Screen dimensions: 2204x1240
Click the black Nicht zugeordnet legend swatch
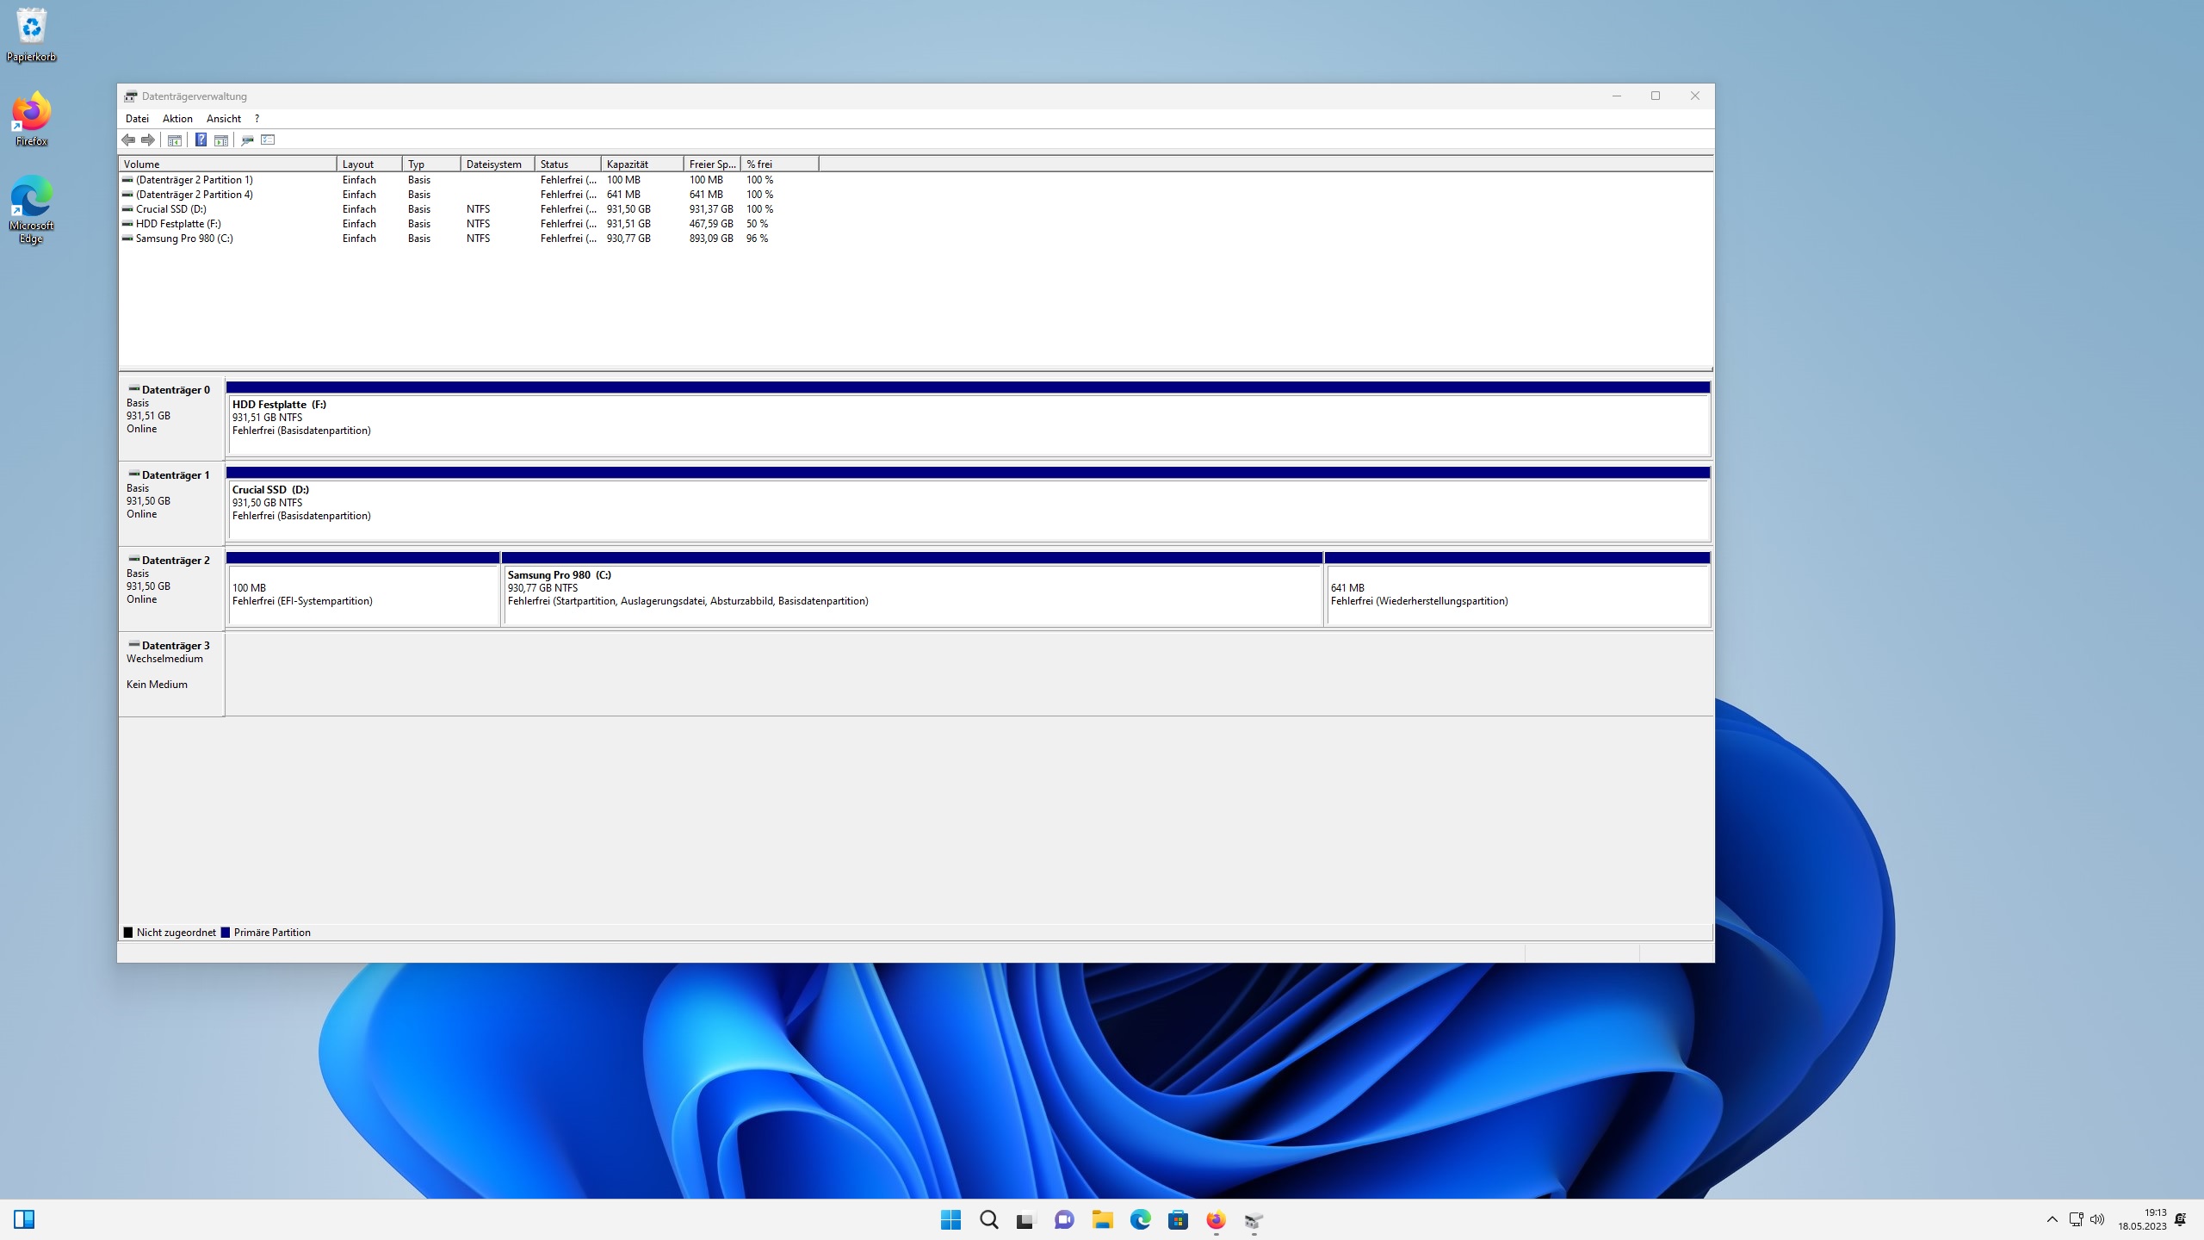pyautogui.click(x=128, y=933)
